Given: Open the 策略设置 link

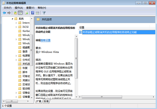Looking at the screenshot, I should (45, 40).
